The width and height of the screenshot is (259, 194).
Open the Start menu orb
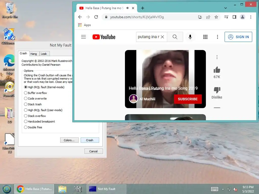7,189
